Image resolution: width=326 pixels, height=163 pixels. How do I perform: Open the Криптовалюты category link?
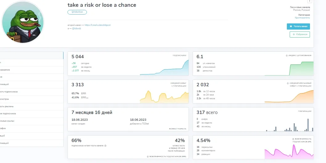(x=302, y=18)
